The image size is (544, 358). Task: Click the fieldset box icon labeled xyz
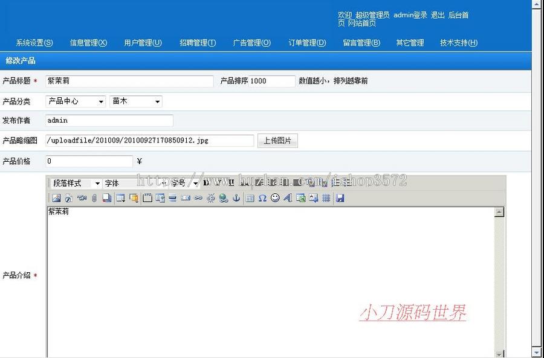coord(147,198)
